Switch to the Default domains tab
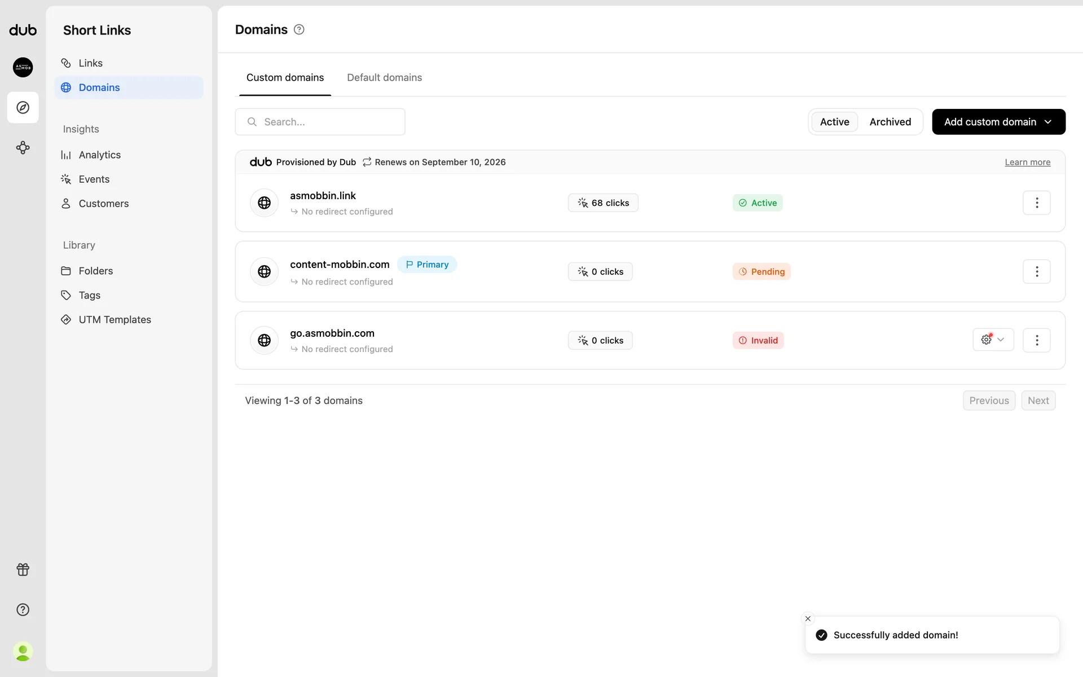Screen dimensions: 1083x677 point(384,78)
